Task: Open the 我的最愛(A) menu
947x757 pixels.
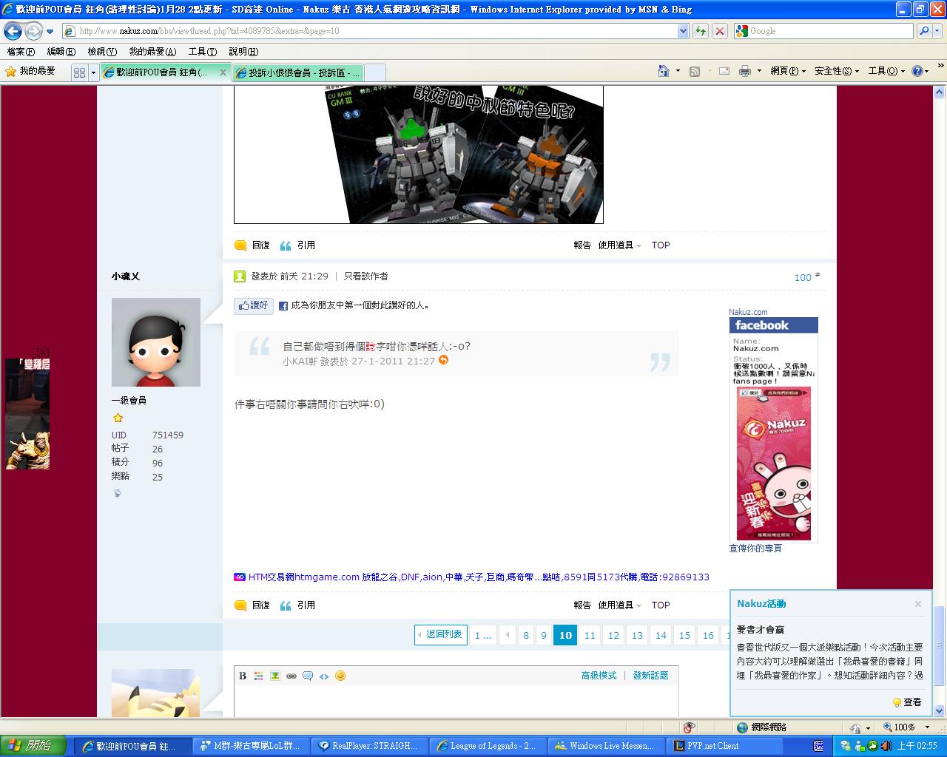Action: pyautogui.click(x=152, y=52)
